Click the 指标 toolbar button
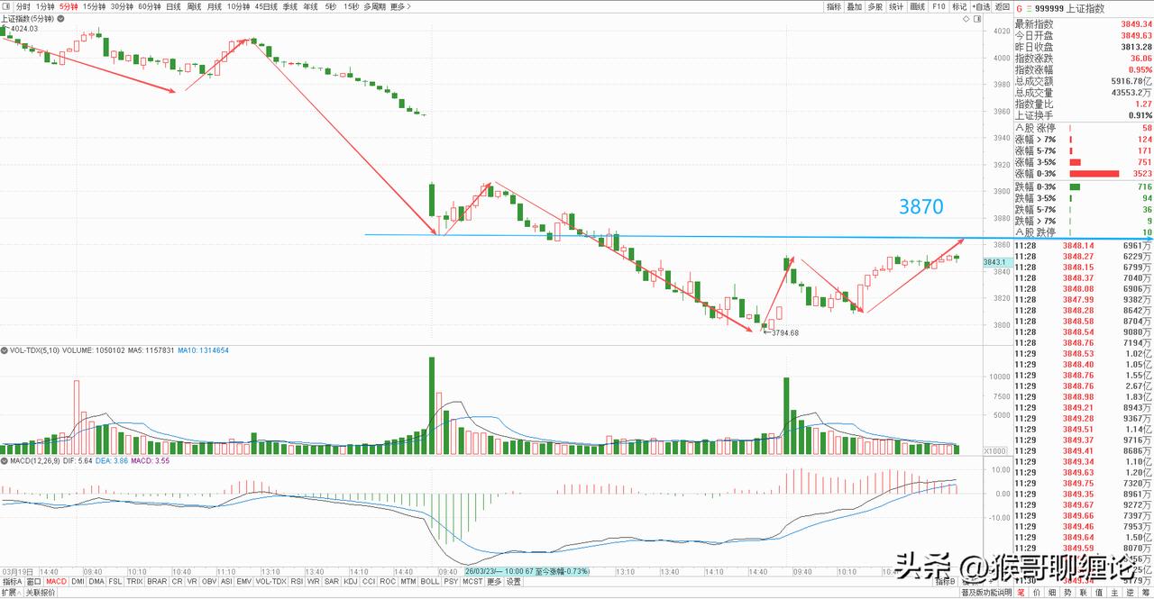 [x=834, y=6]
